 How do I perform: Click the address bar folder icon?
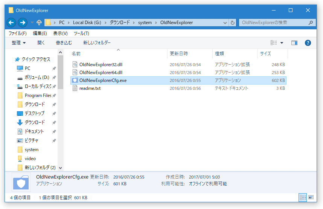(48, 23)
